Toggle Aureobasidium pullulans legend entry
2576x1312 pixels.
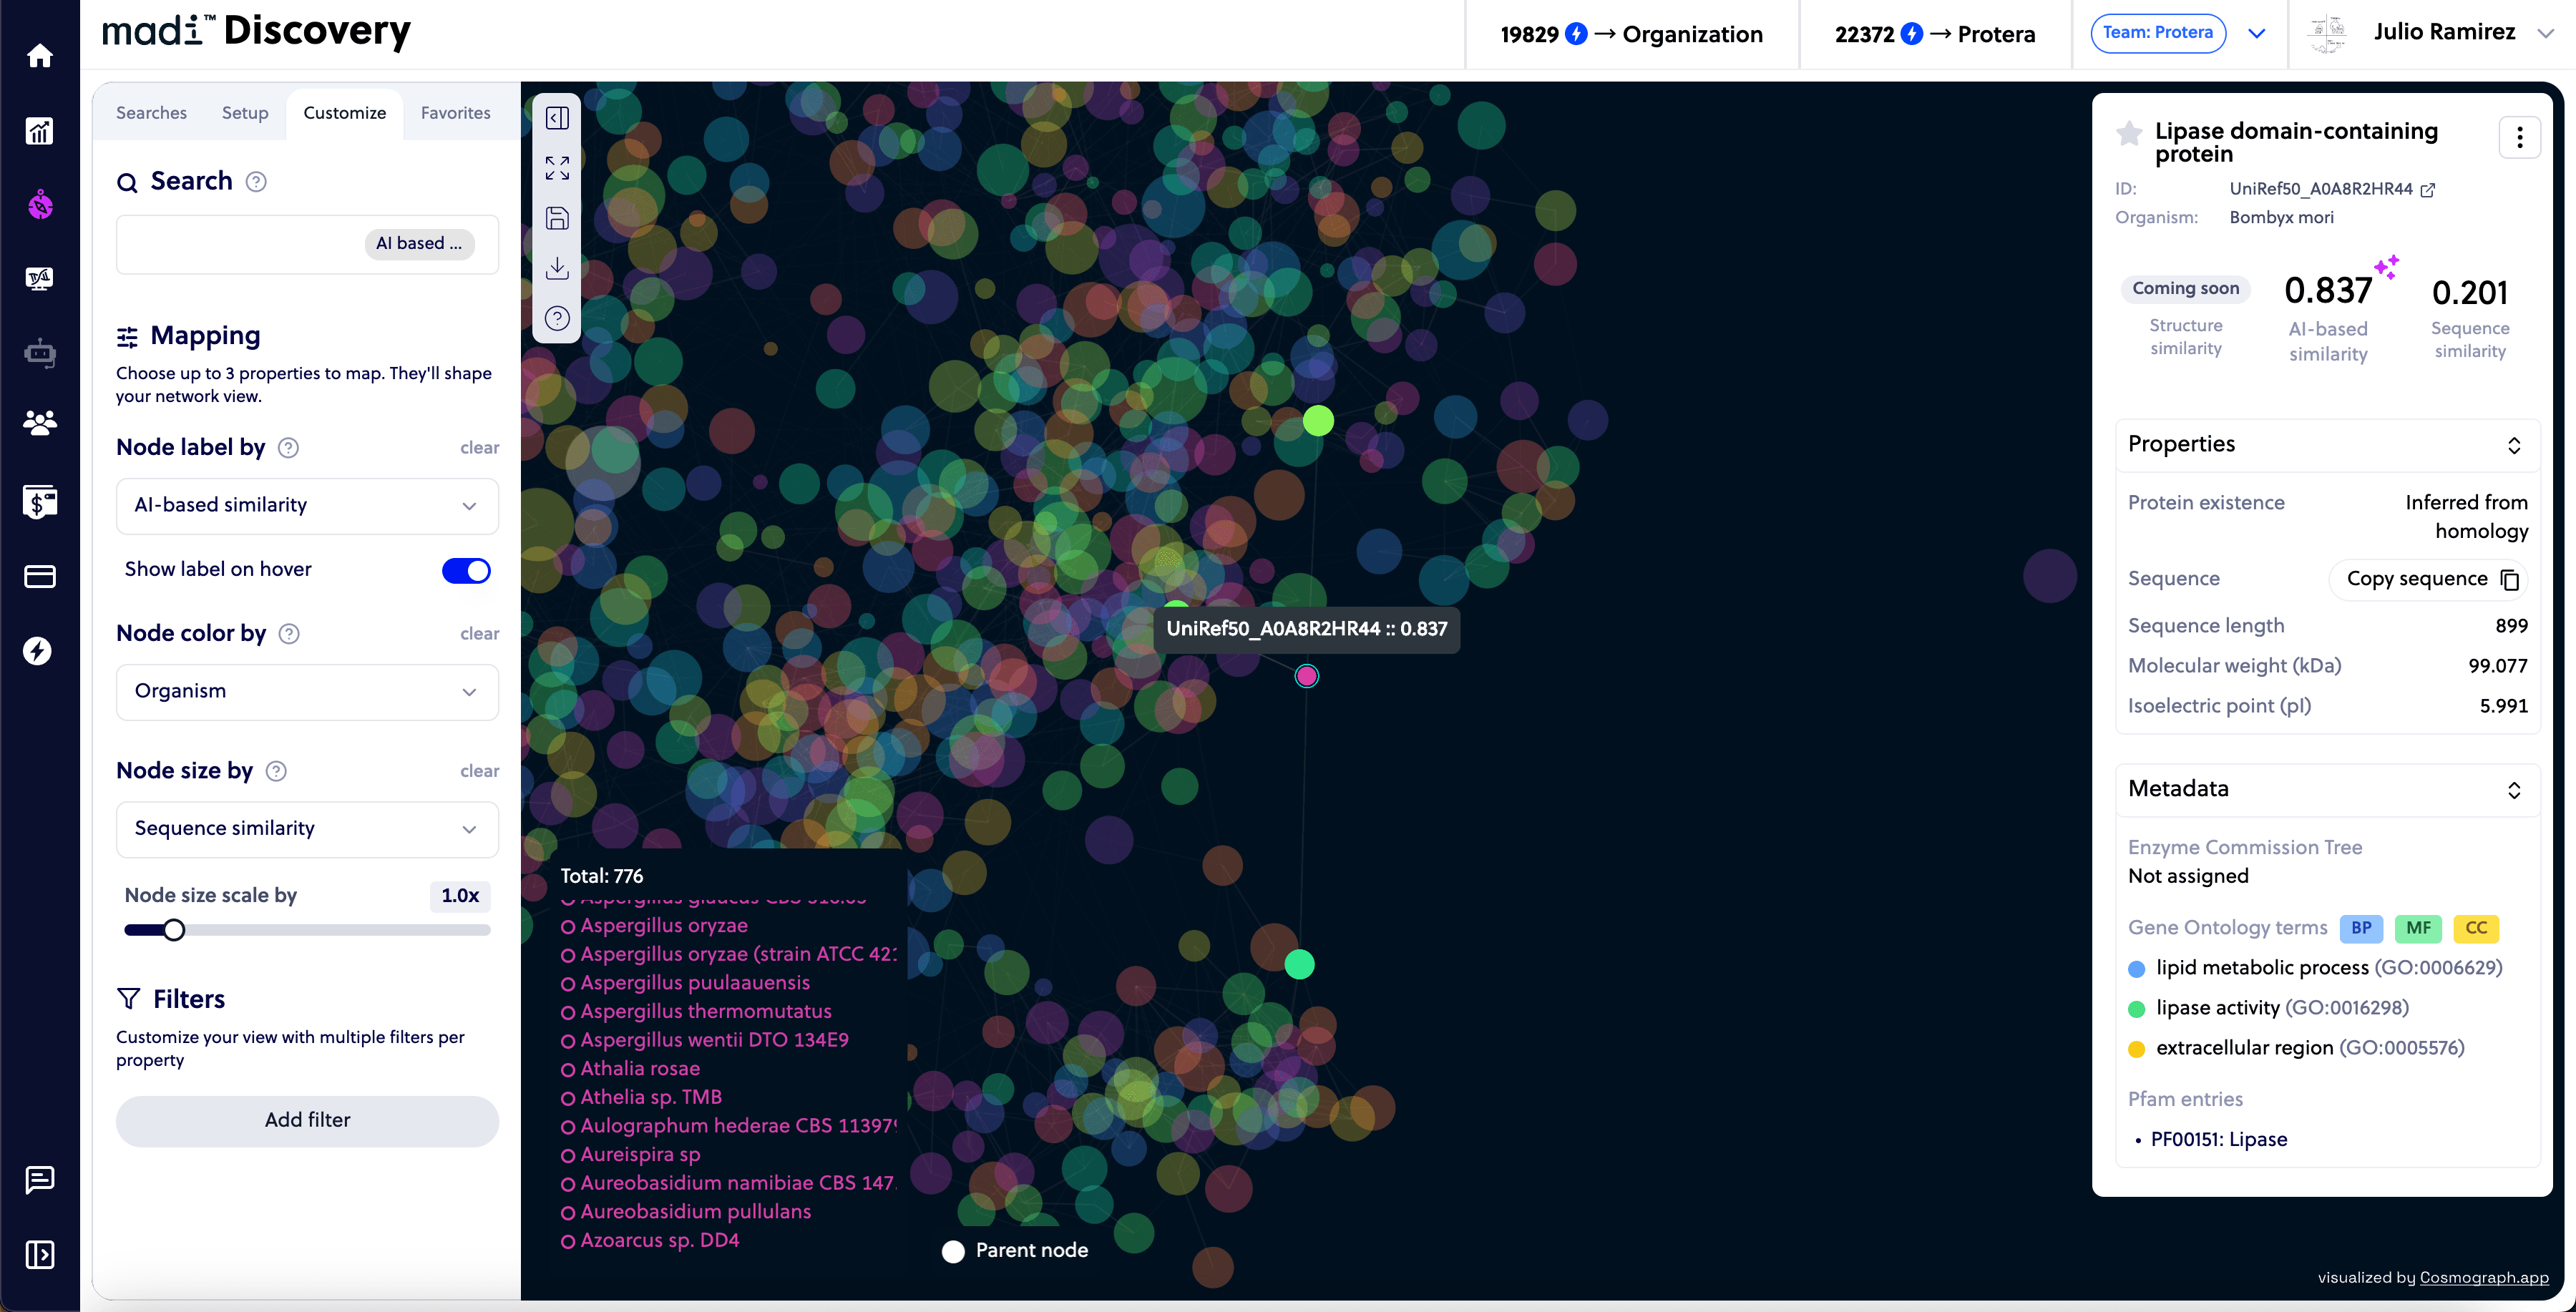coord(686,1212)
